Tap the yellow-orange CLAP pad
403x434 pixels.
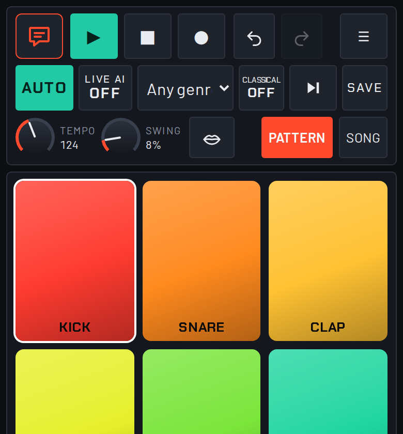(x=328, y=261)
